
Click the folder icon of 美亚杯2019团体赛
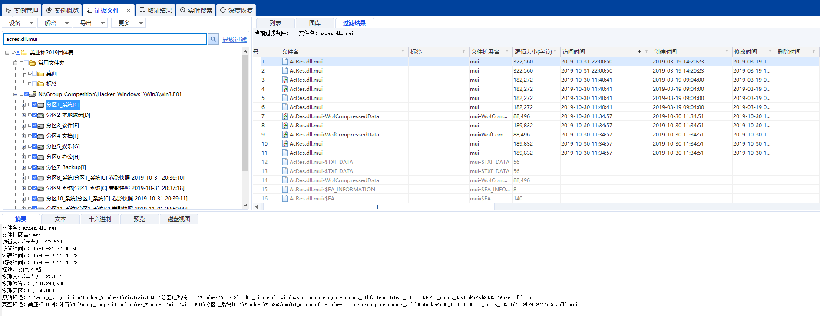point(24,53)
